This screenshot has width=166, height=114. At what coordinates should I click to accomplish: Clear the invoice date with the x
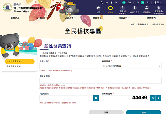[x=159, y=66]
